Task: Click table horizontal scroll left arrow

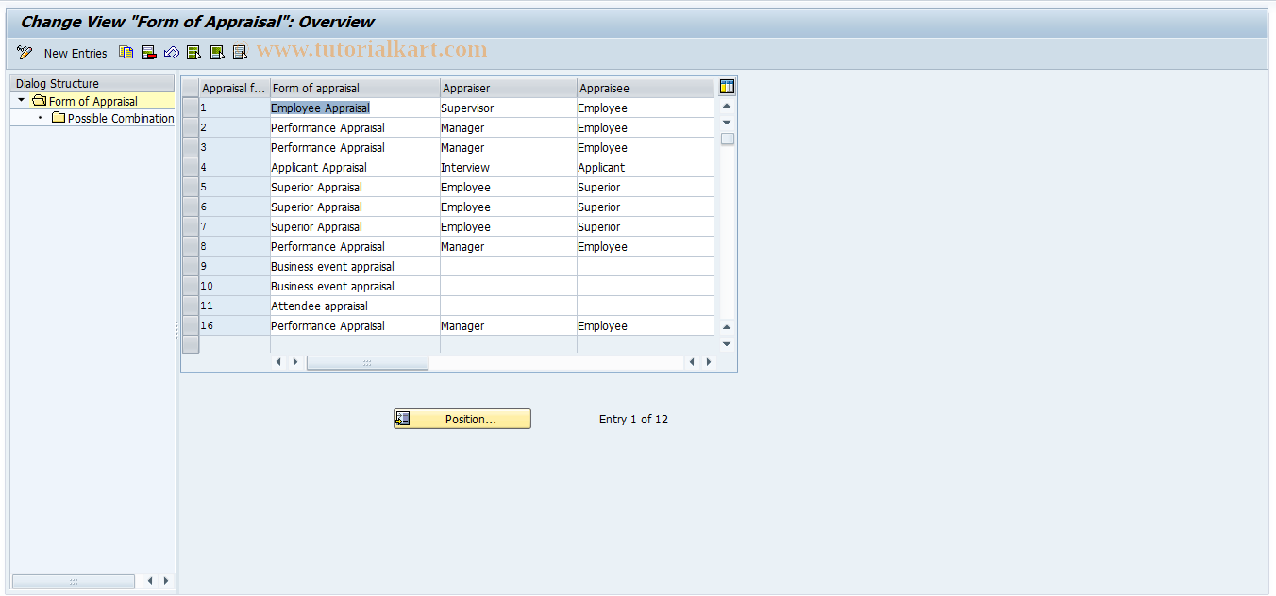Action: (x=278, y=362)
